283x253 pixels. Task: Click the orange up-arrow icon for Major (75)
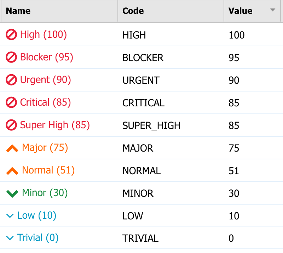point(12,148)
